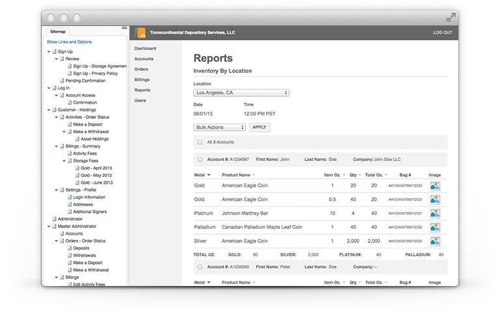The height and width of the screenshot is (312, 500).
Task: Collapse the Master Administrator tree node
Action: [49, 226]
